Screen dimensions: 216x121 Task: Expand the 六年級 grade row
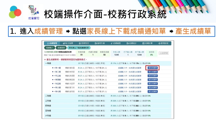pyautogui.click(x=108, y=116)
